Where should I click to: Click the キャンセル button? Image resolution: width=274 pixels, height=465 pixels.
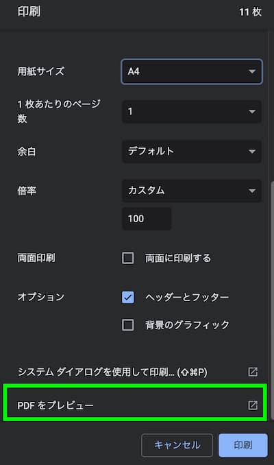pos(177,445)
